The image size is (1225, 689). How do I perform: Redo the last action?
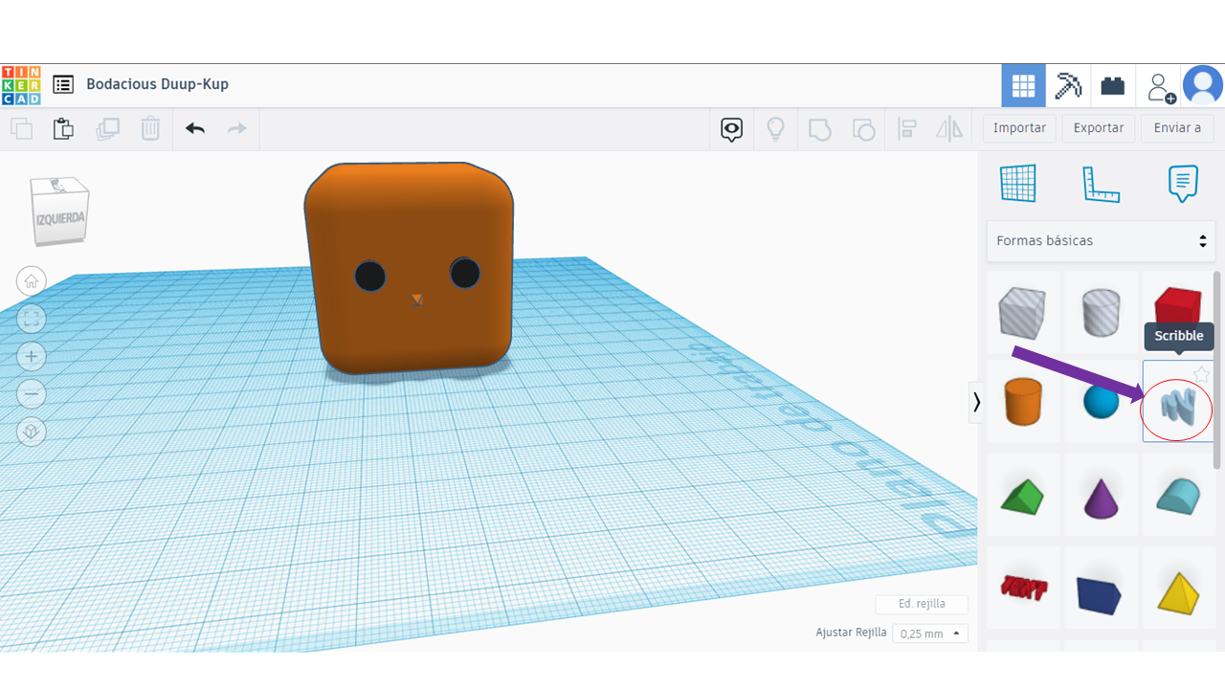tap(237, 128)
